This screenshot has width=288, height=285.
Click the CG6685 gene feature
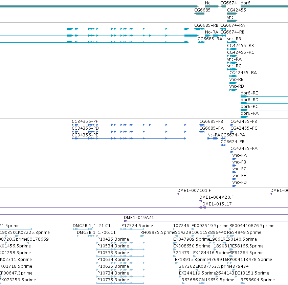point(199,14)
